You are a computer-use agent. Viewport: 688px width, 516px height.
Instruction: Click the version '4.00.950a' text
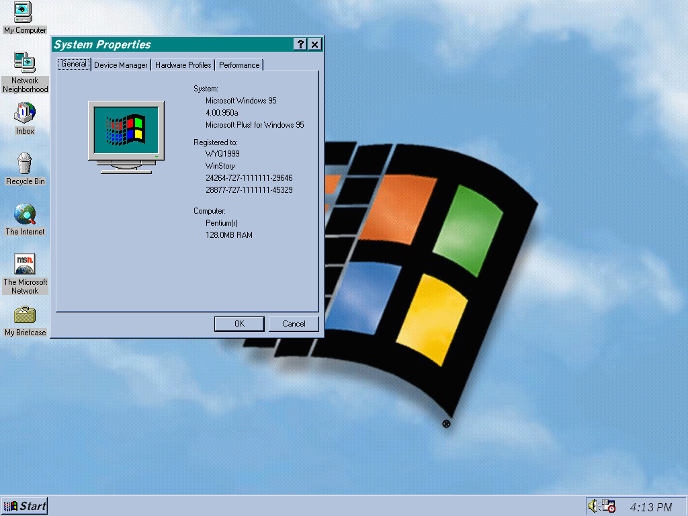tap(222, 113)
